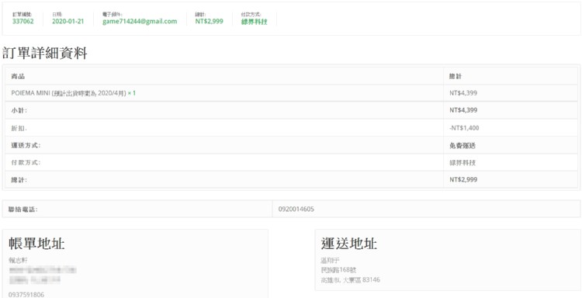
Task: Click shipping city 高雄市, 大寮區 83146
Action: tap(351, 280)
